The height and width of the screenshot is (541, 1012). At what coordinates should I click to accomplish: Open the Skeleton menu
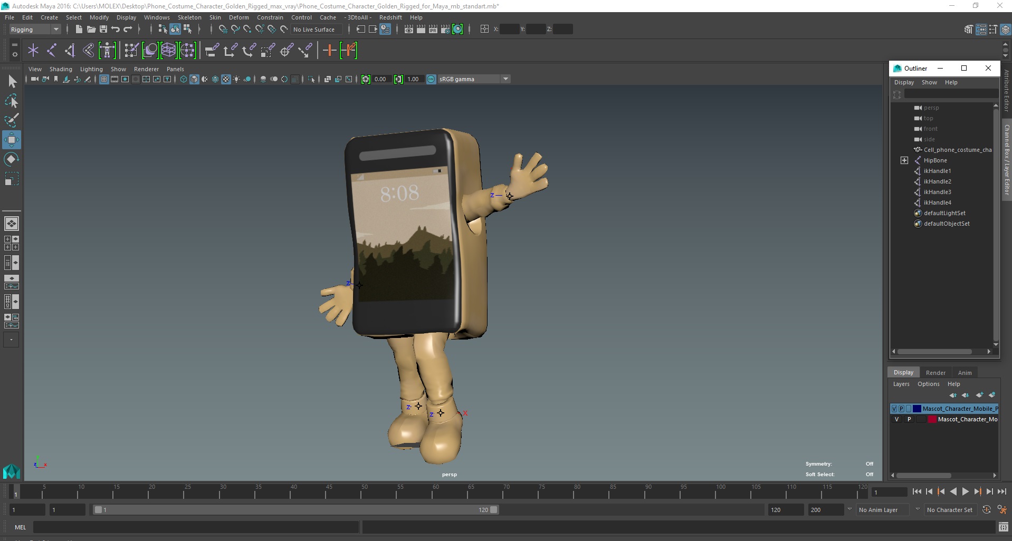point(189,17)
